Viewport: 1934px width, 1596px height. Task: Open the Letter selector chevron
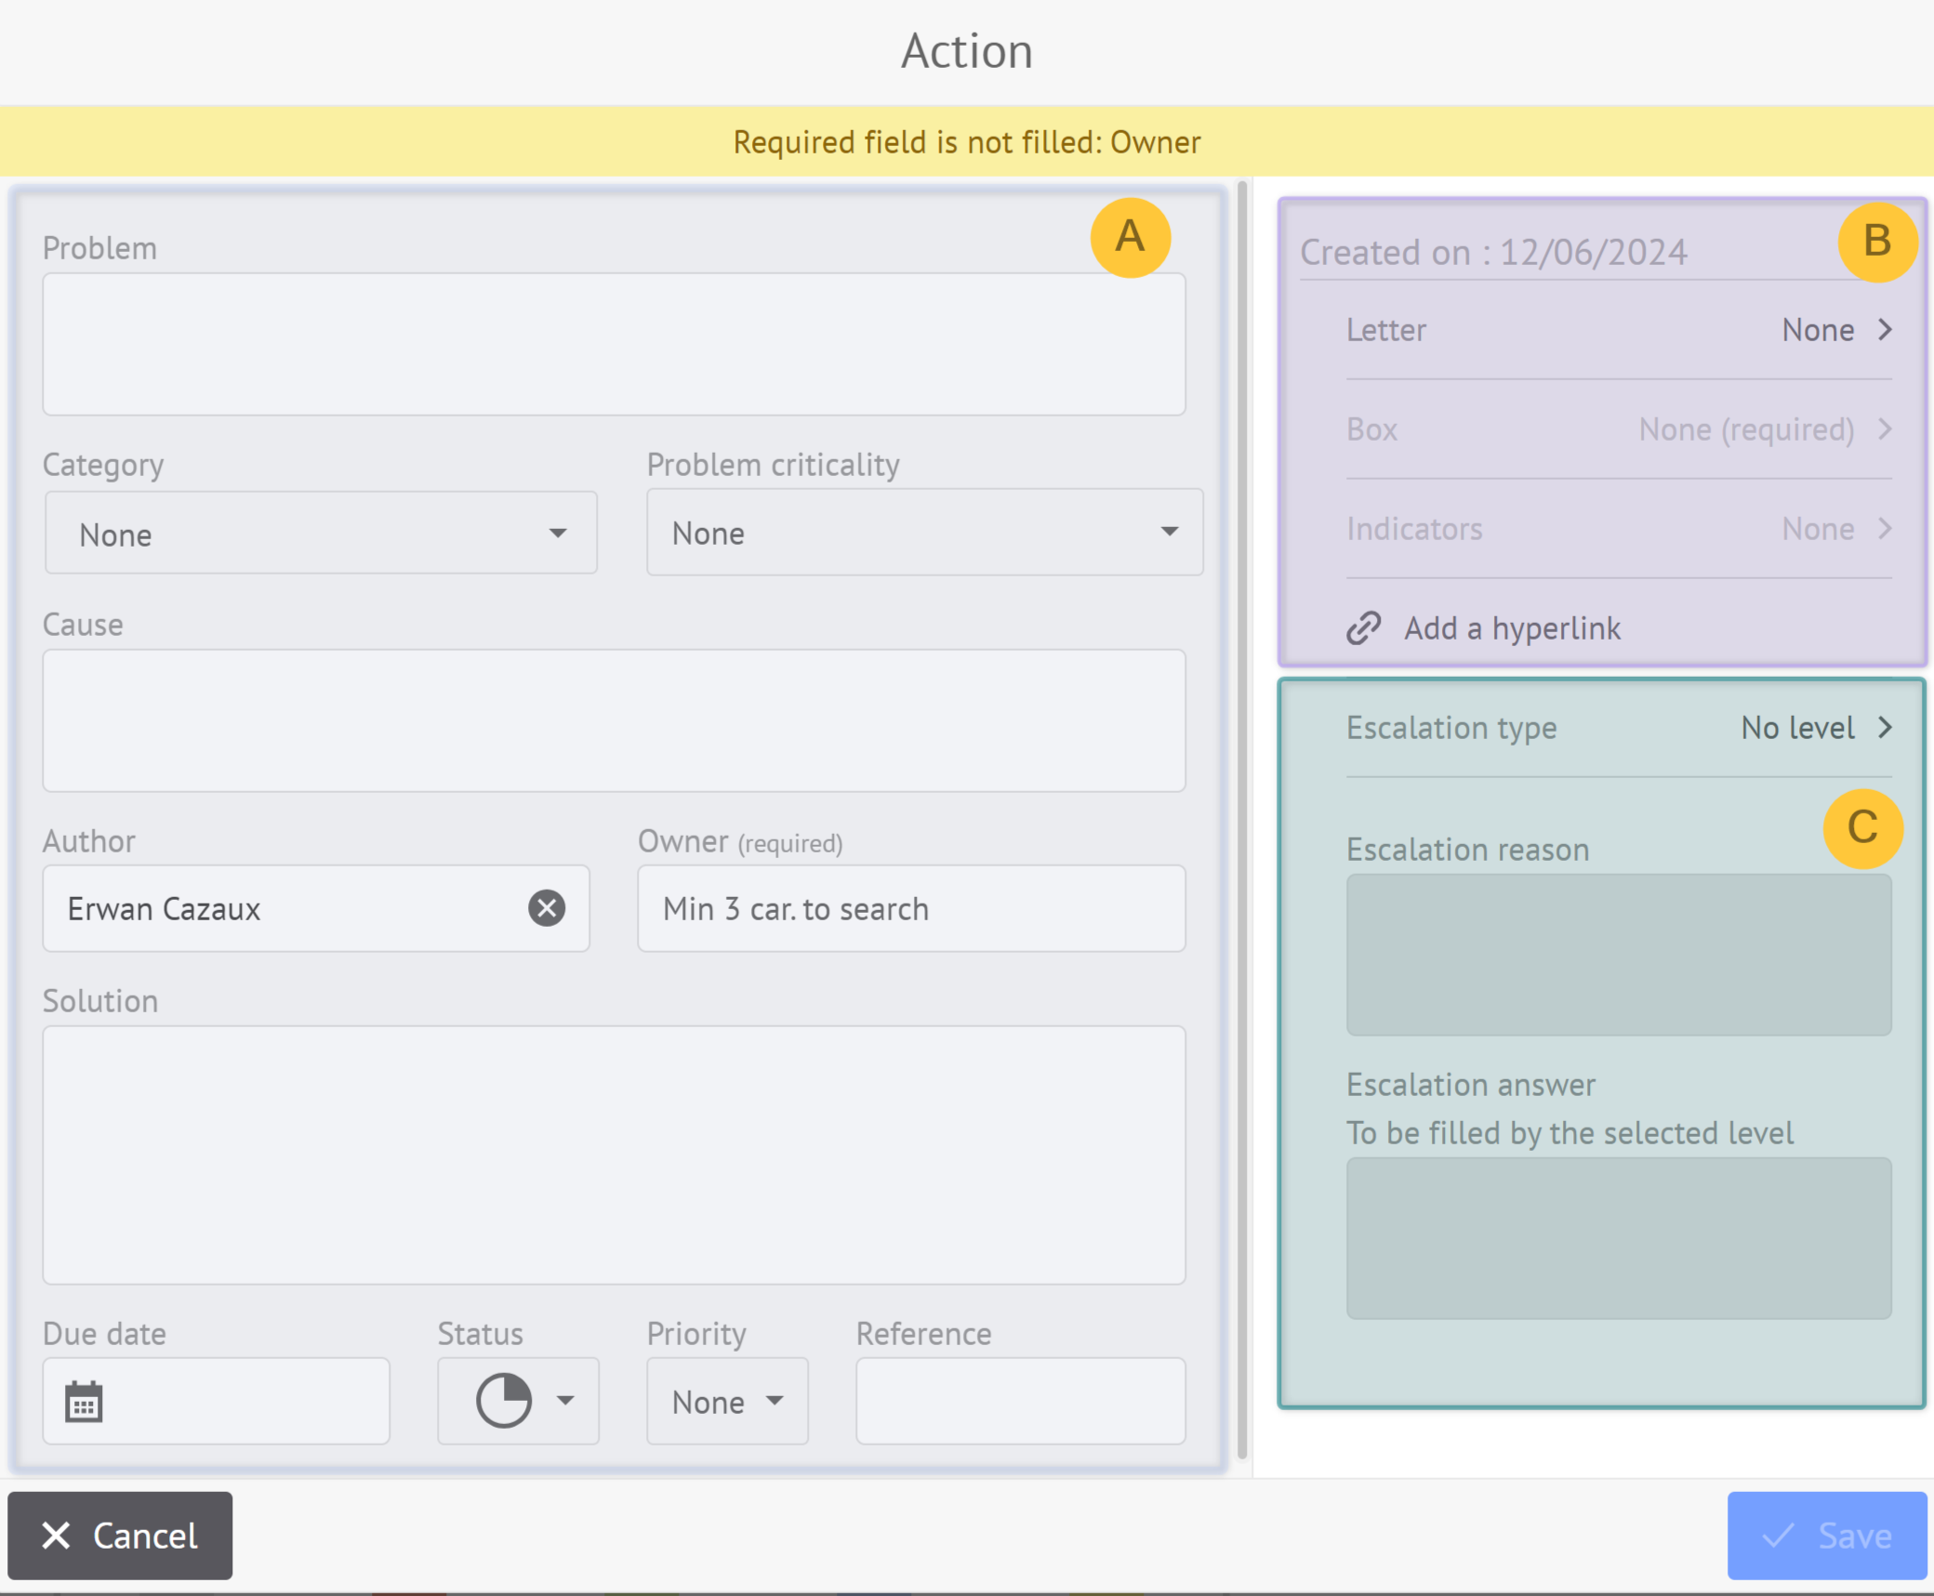(1885, 330)
